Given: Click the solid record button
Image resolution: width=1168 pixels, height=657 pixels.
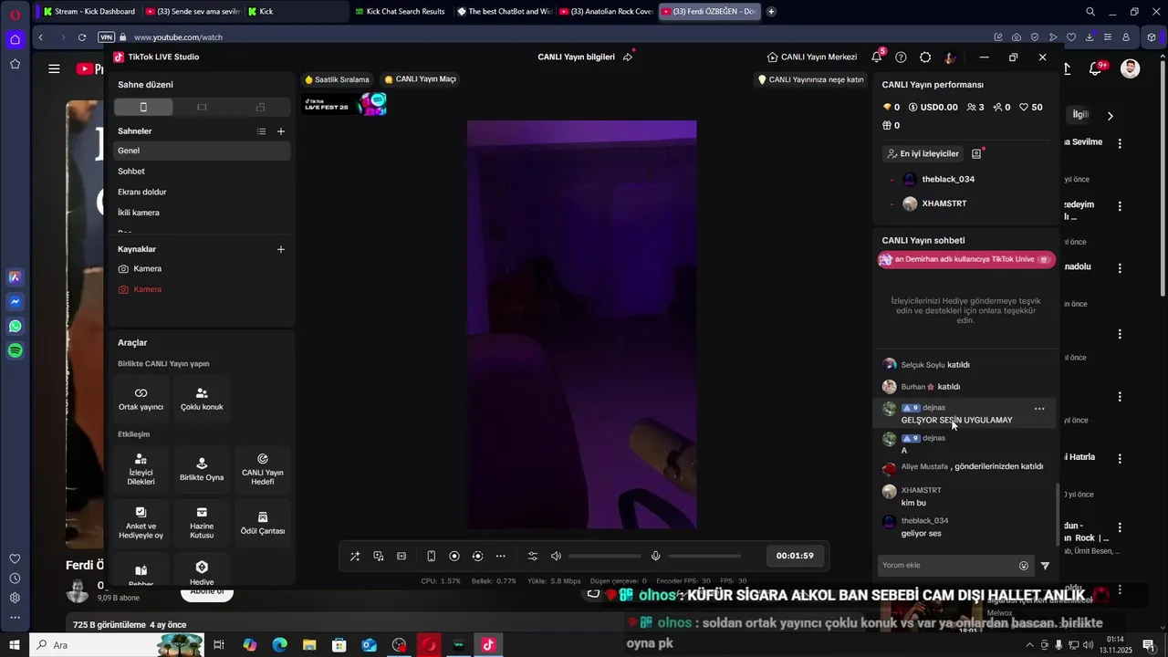Looking at the screenshot, I should coord(454,556).
